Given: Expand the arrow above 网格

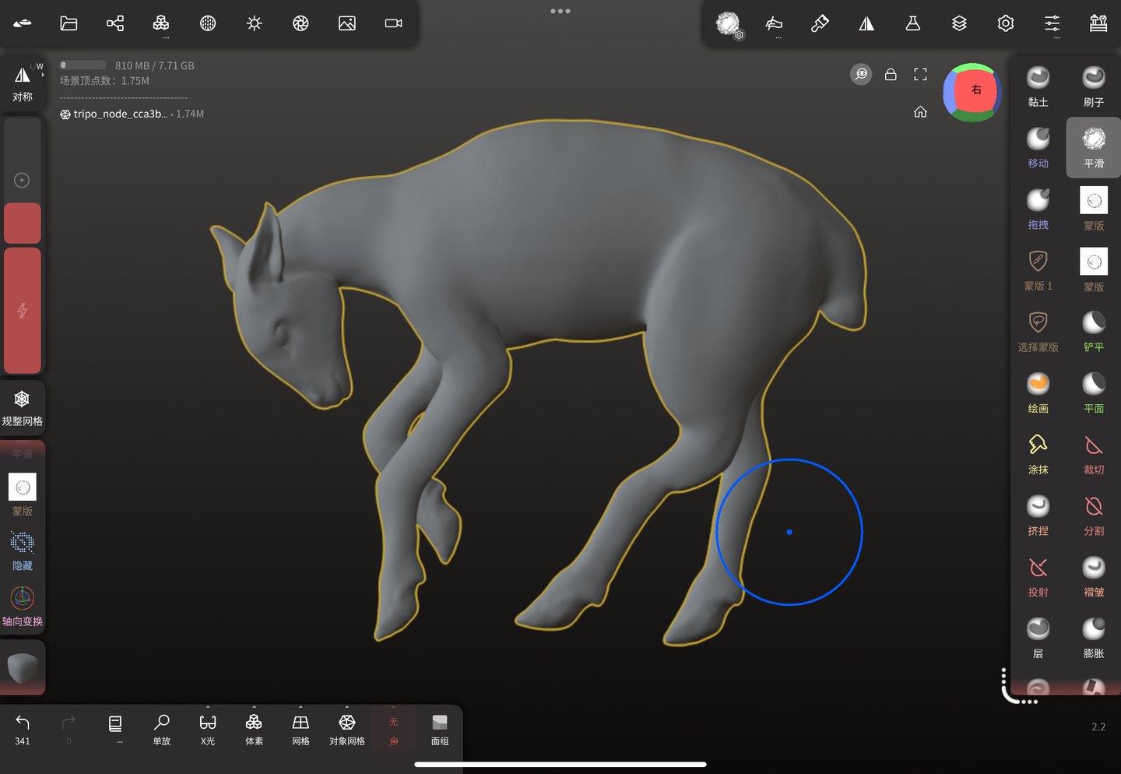Looking at the screenshot, I should 300,707.
